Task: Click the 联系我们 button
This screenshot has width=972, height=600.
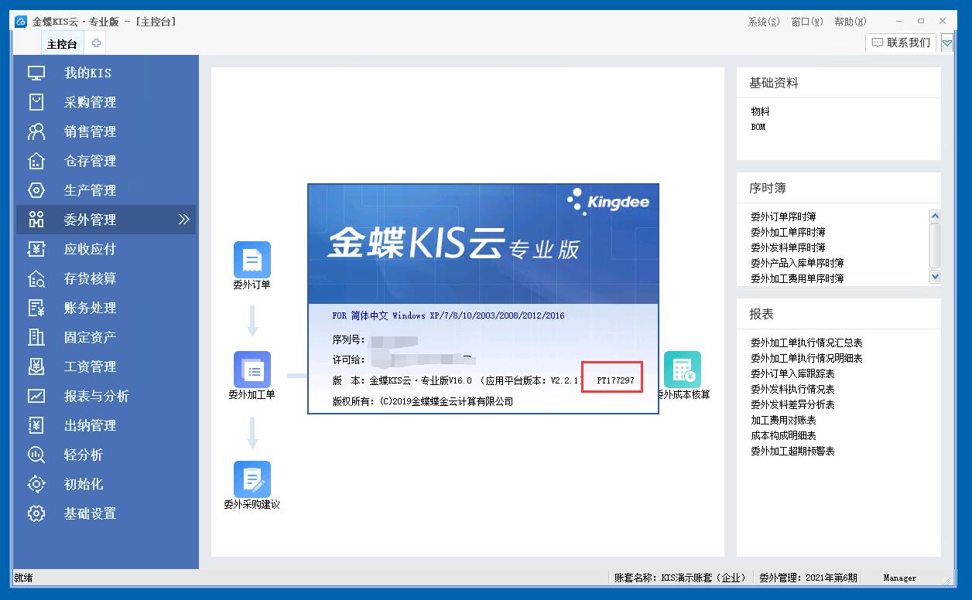Action: (x=901, y=43)
